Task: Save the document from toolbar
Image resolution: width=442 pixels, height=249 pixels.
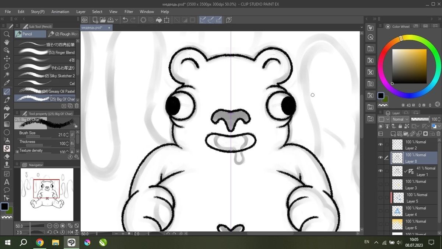Action: coord(110,20)
